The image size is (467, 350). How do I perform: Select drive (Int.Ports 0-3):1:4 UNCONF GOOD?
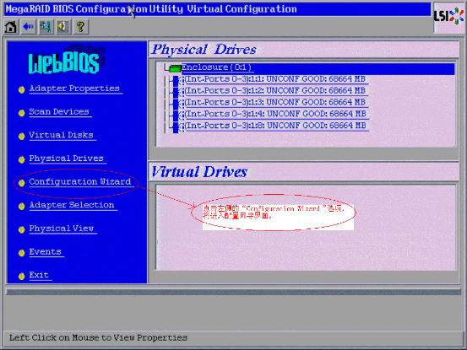[275, 114]
